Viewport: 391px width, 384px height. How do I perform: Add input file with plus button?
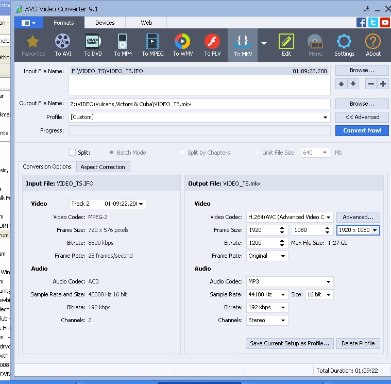(383, 84)
